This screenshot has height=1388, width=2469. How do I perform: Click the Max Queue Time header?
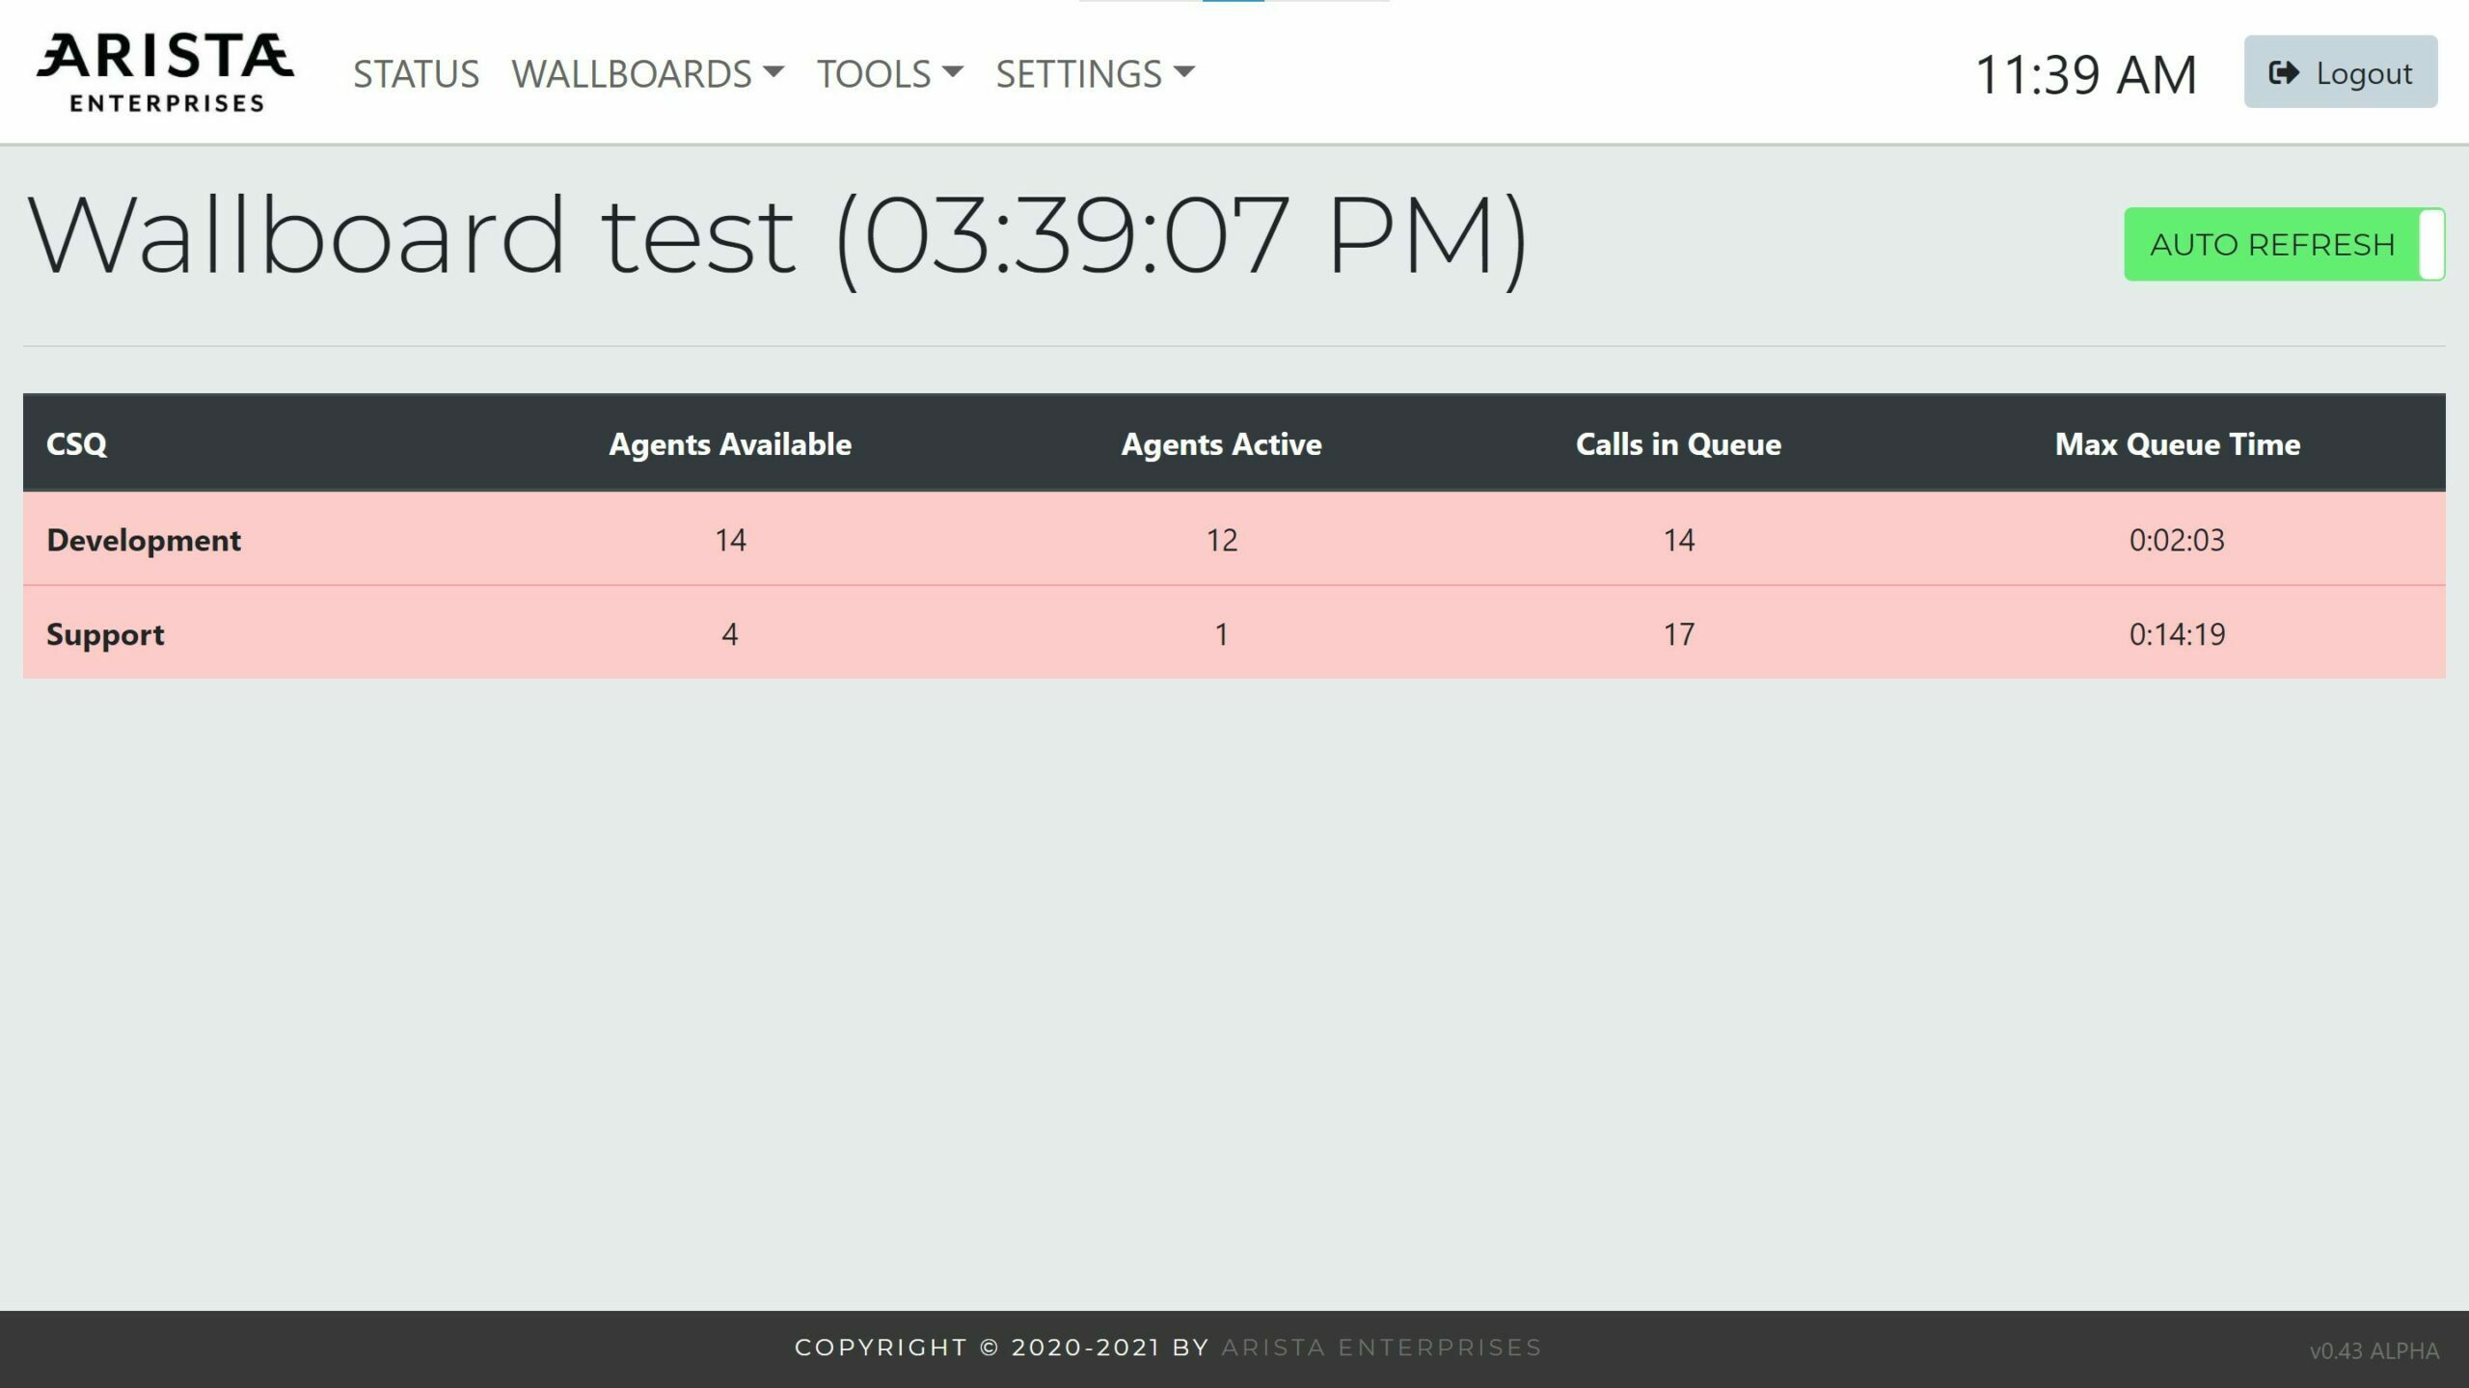click(x=2177, y=443)
